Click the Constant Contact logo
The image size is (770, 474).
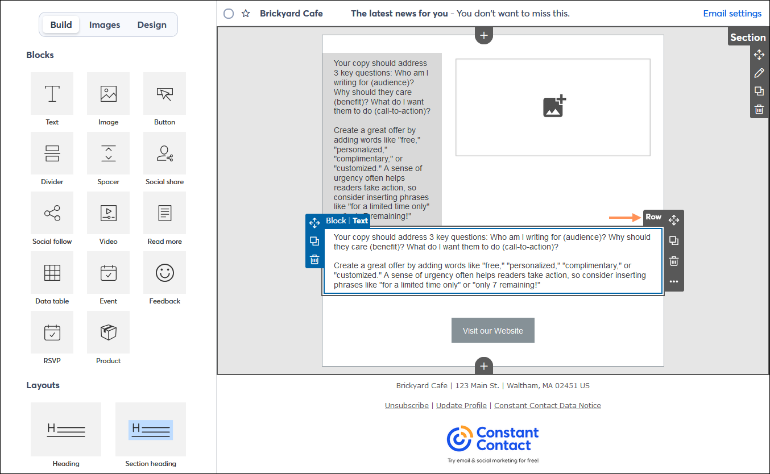point(493,438)
